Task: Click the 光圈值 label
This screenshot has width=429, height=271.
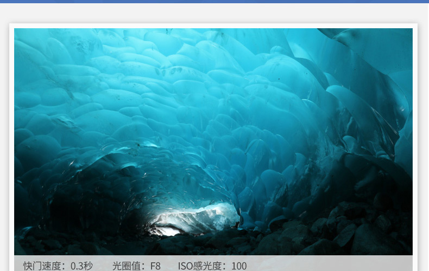Action: [130, 266]
